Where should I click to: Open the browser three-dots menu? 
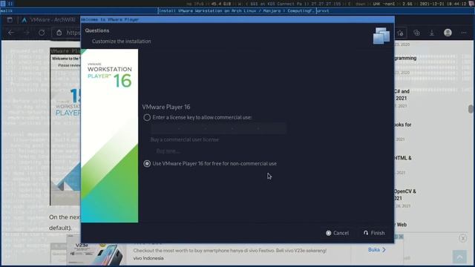464,33
